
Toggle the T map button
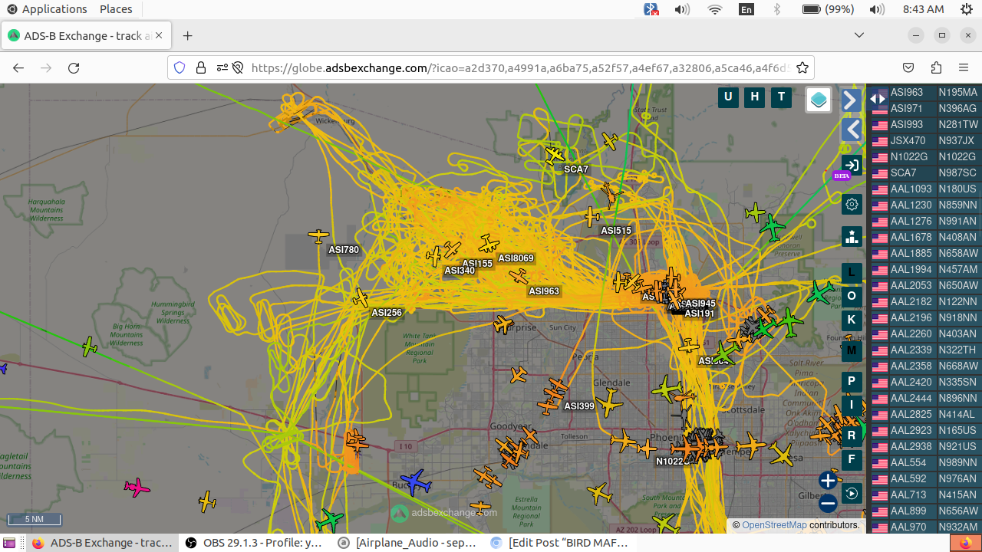point(781,97)
